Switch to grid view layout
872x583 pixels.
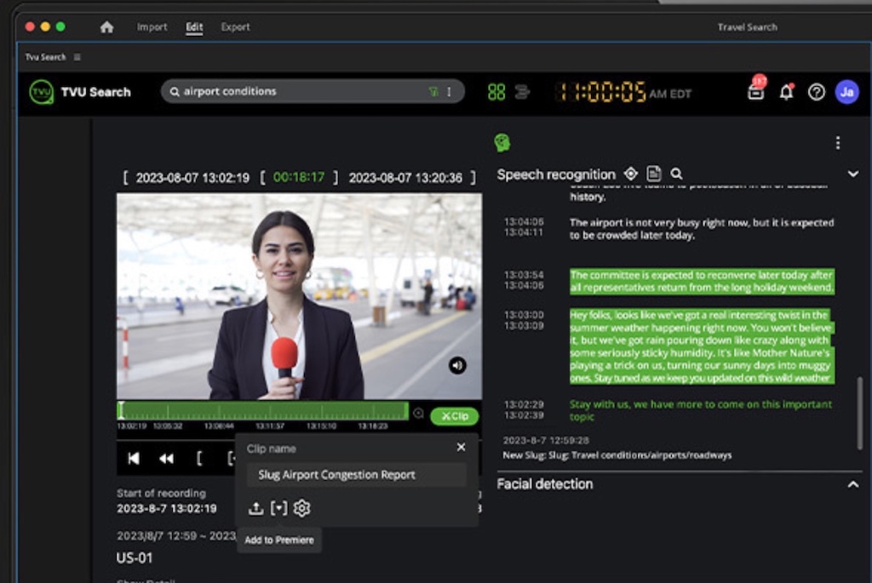(496, 92)
